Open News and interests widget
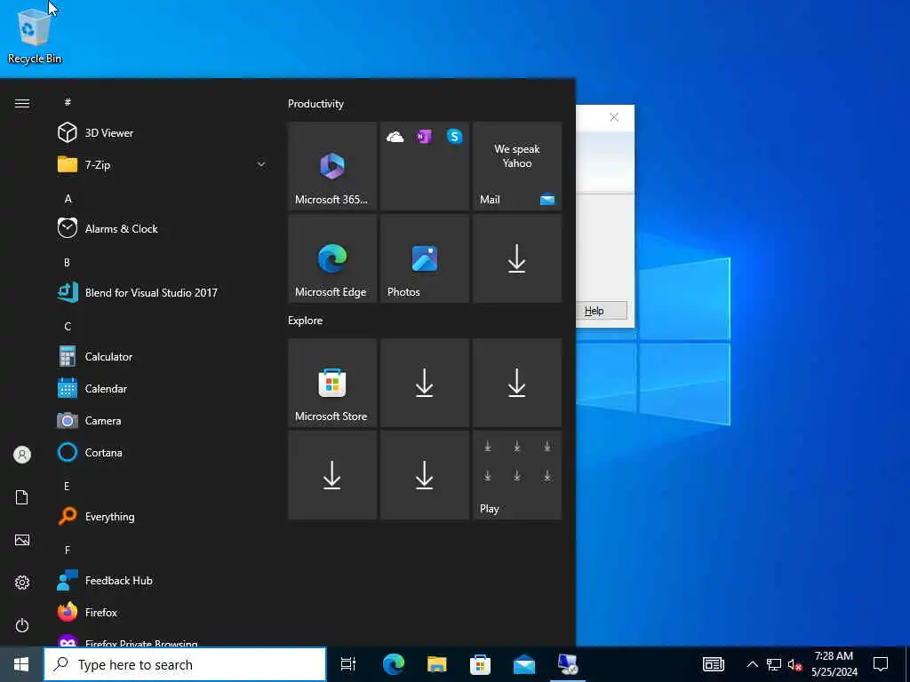The height and width of the screenshot is (682, 910). point(714,664)
